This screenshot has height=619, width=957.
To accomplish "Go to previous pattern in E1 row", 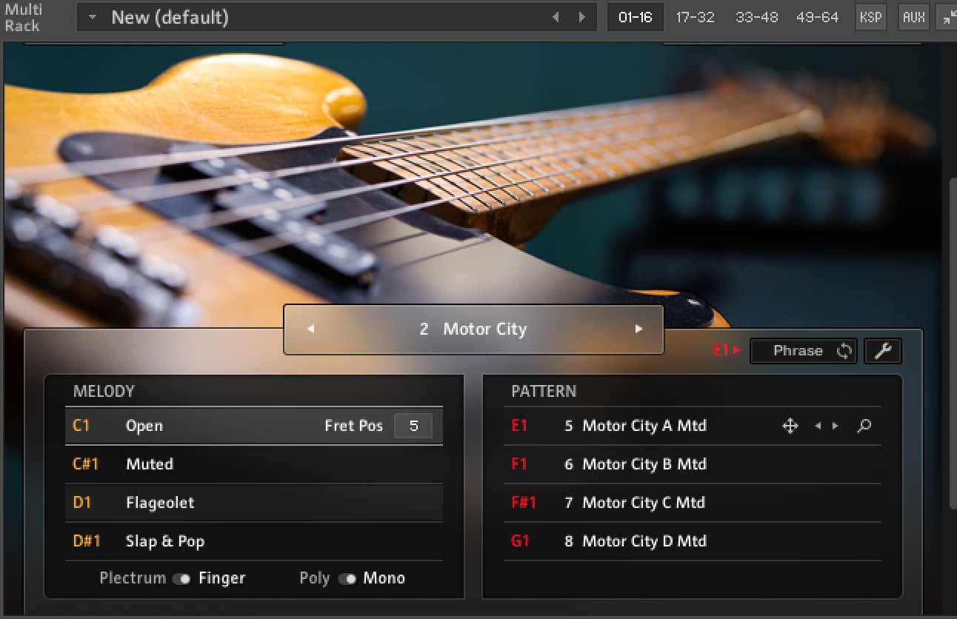I will coord(818,426).
